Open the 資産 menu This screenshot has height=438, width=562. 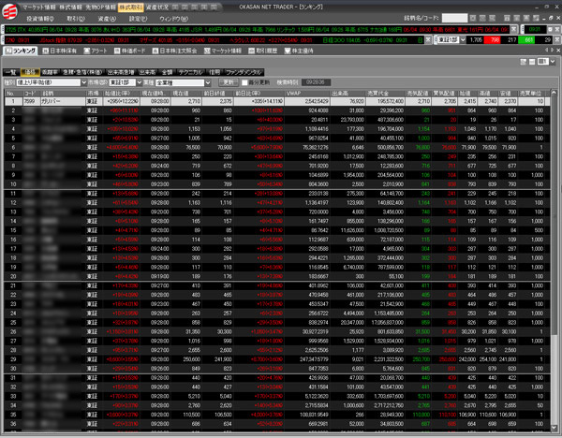coord(107,19)
